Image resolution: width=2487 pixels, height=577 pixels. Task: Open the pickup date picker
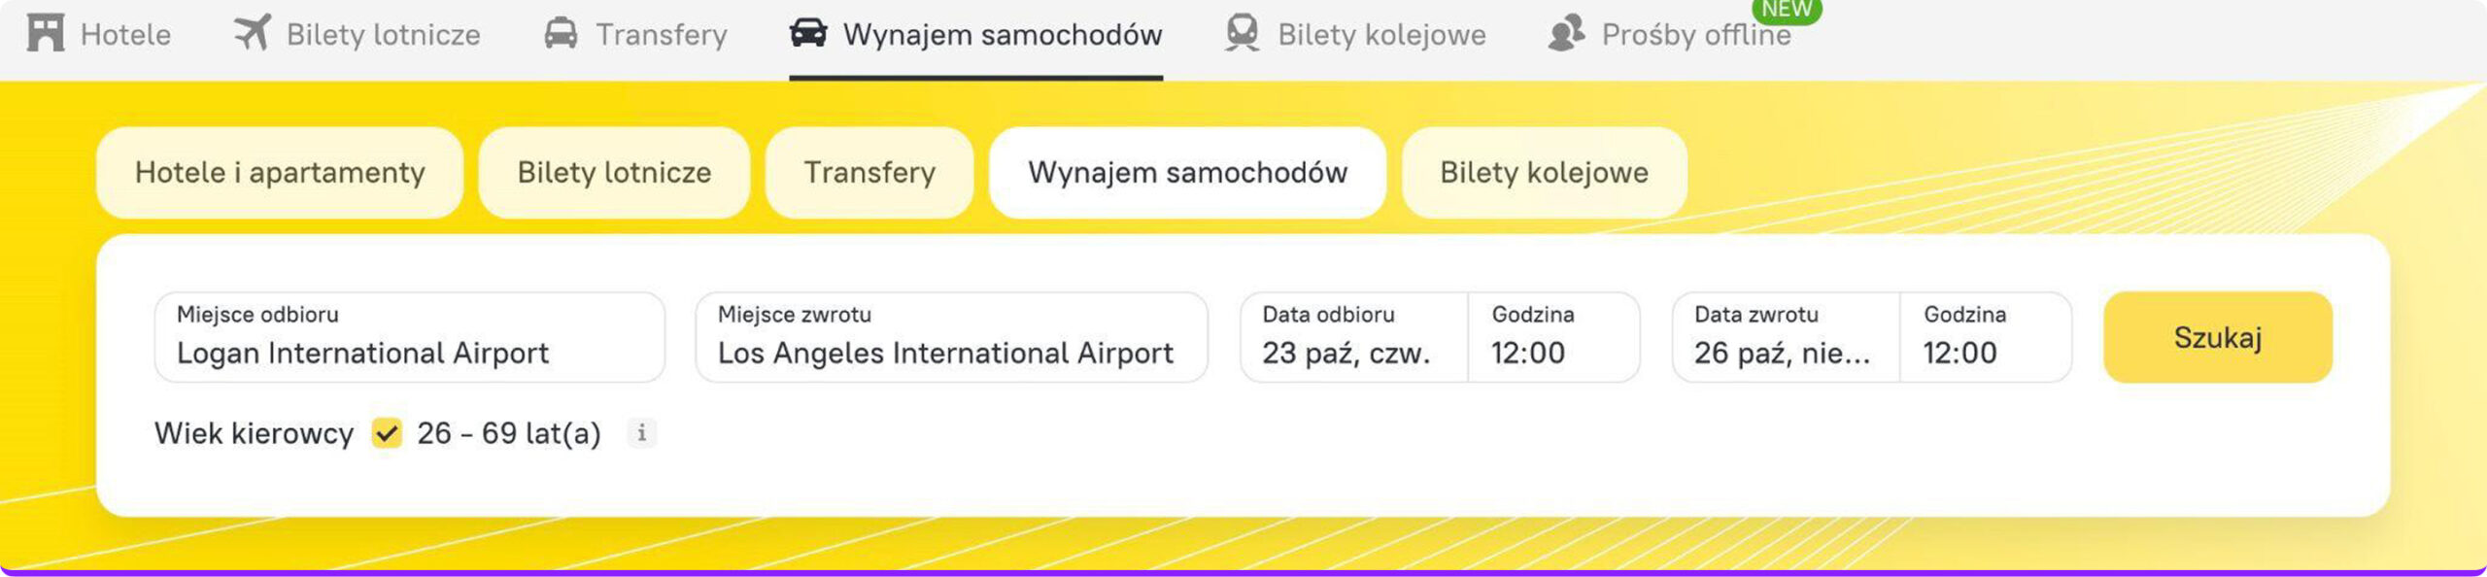[1353, 338]
